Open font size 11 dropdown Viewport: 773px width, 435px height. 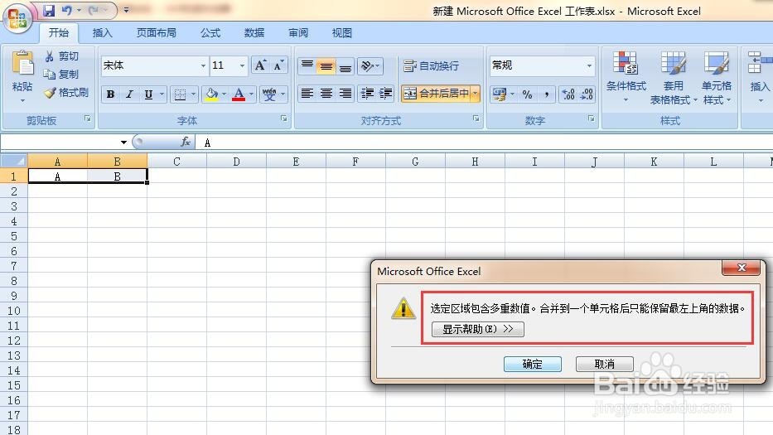pyautogui.click(x=242, y=65)
